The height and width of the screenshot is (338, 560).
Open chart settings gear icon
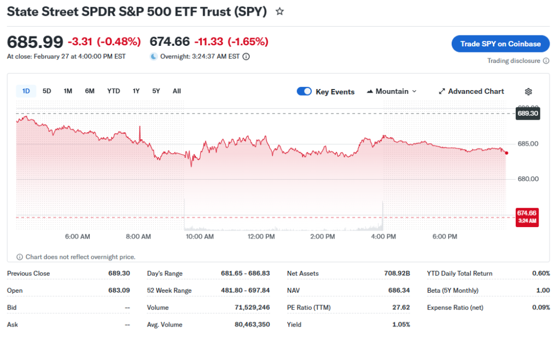pyautogui.click(x=528, y=92)
